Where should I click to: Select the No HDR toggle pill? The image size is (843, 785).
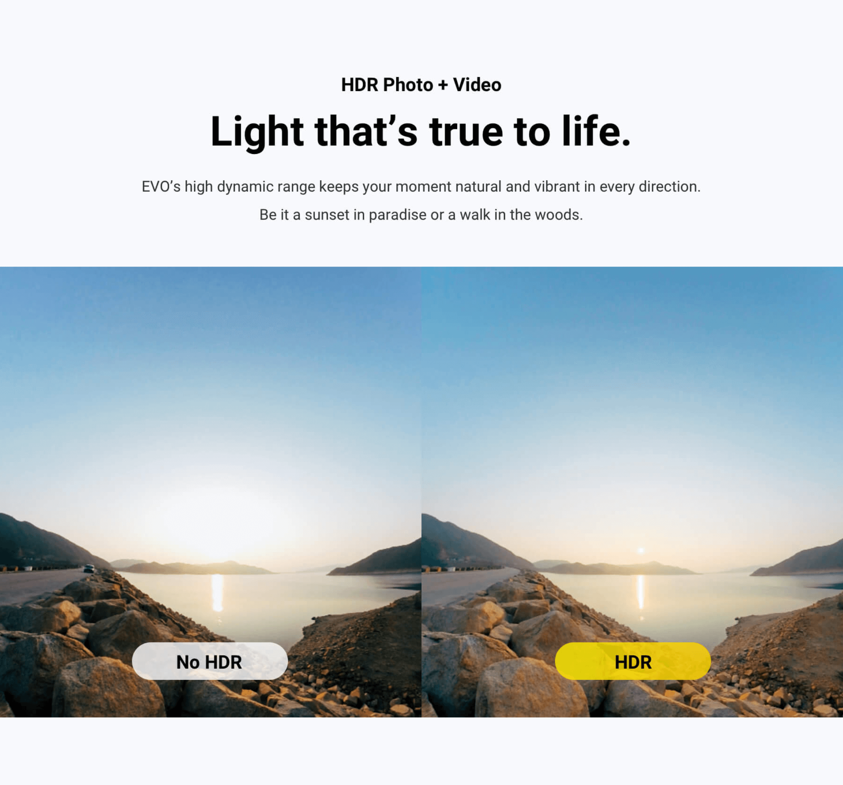(210, 661)
